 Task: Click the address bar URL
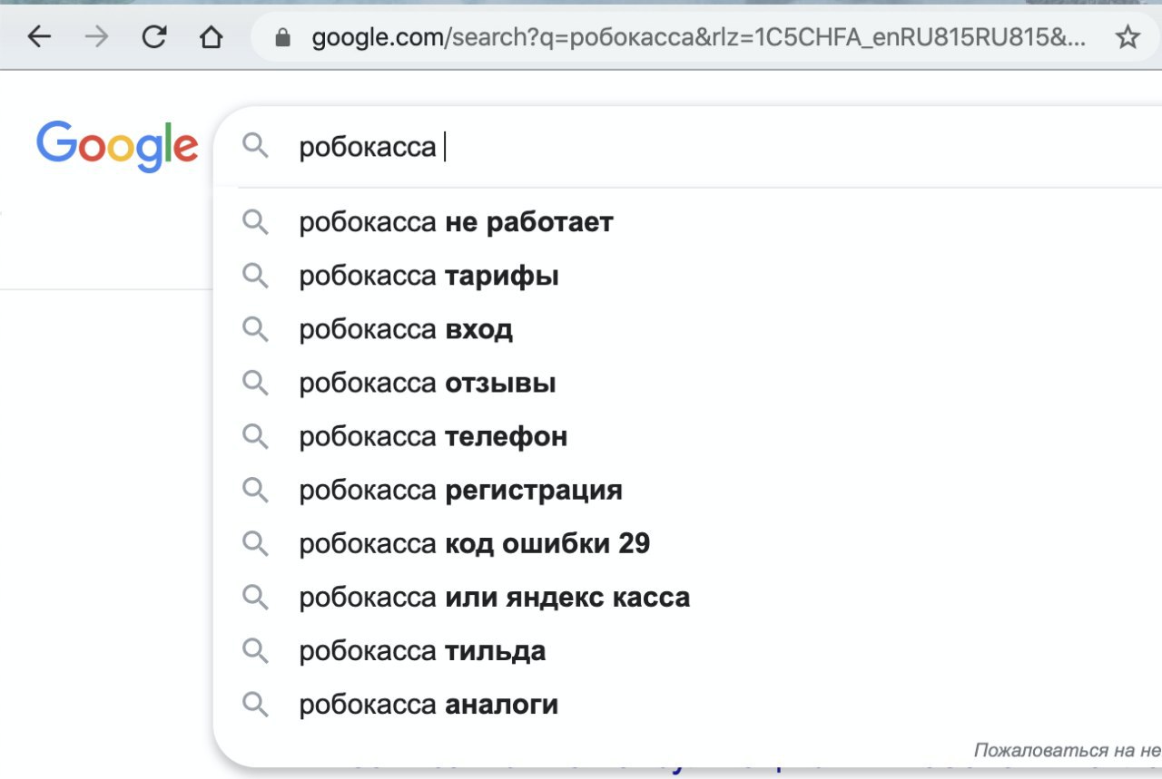pos(698,37)
